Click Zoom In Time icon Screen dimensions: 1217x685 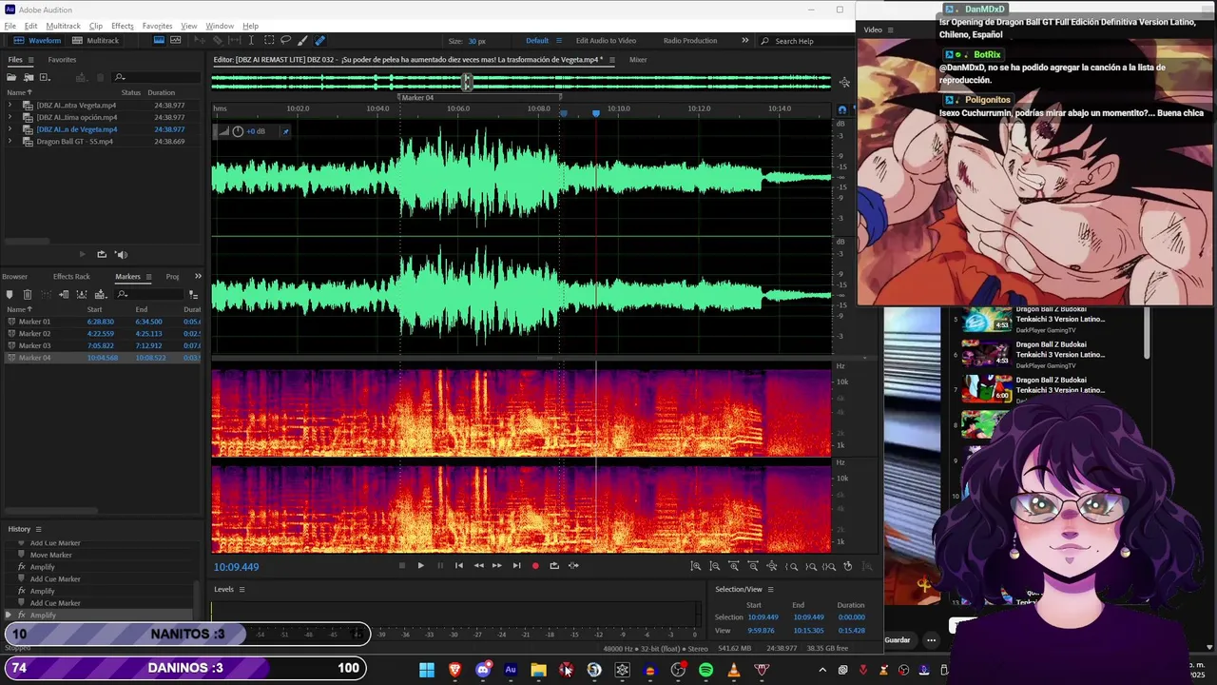click(x=733, y=566)
